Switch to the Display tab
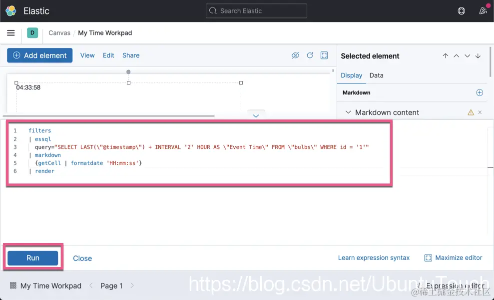This screenshot has width=494, height=300. tap(352, 75)
